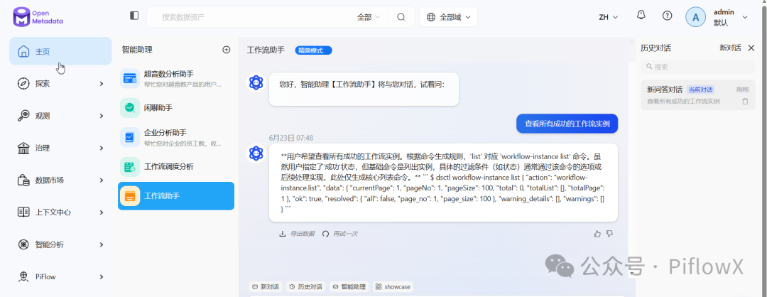The width and height of the screenshot is (767, 297).
Task: Open 治理 sidebar menu item
Action: 60,148
